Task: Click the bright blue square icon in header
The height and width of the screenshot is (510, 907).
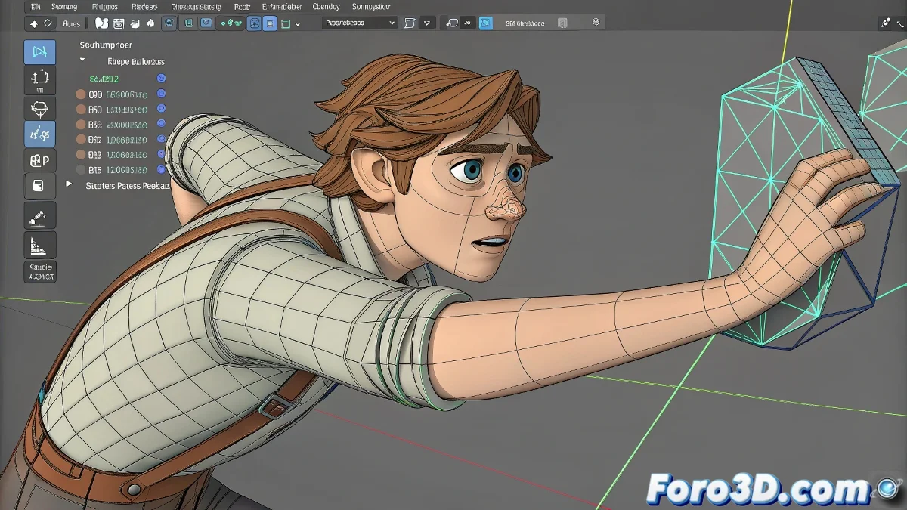Action: click(485, 23)
